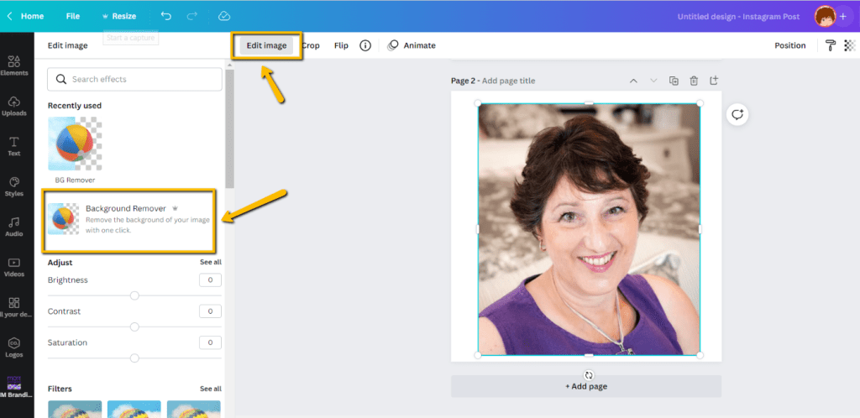Move page 2 down with arrow
Viewport: 860px width, 418px height.
[653, 81]
